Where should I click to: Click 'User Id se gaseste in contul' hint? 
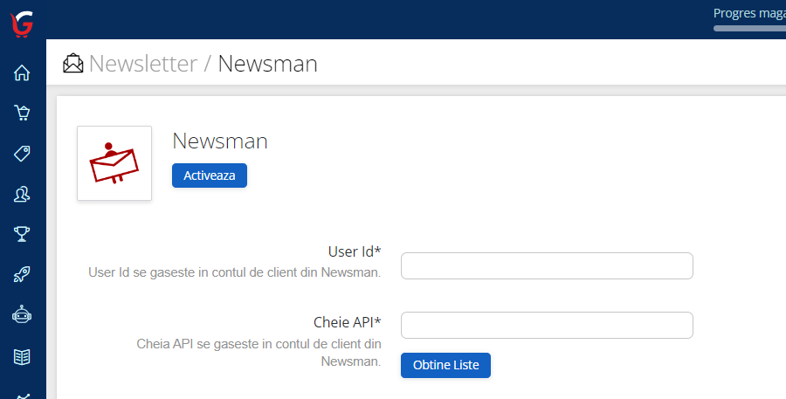(x=235, y=272)
